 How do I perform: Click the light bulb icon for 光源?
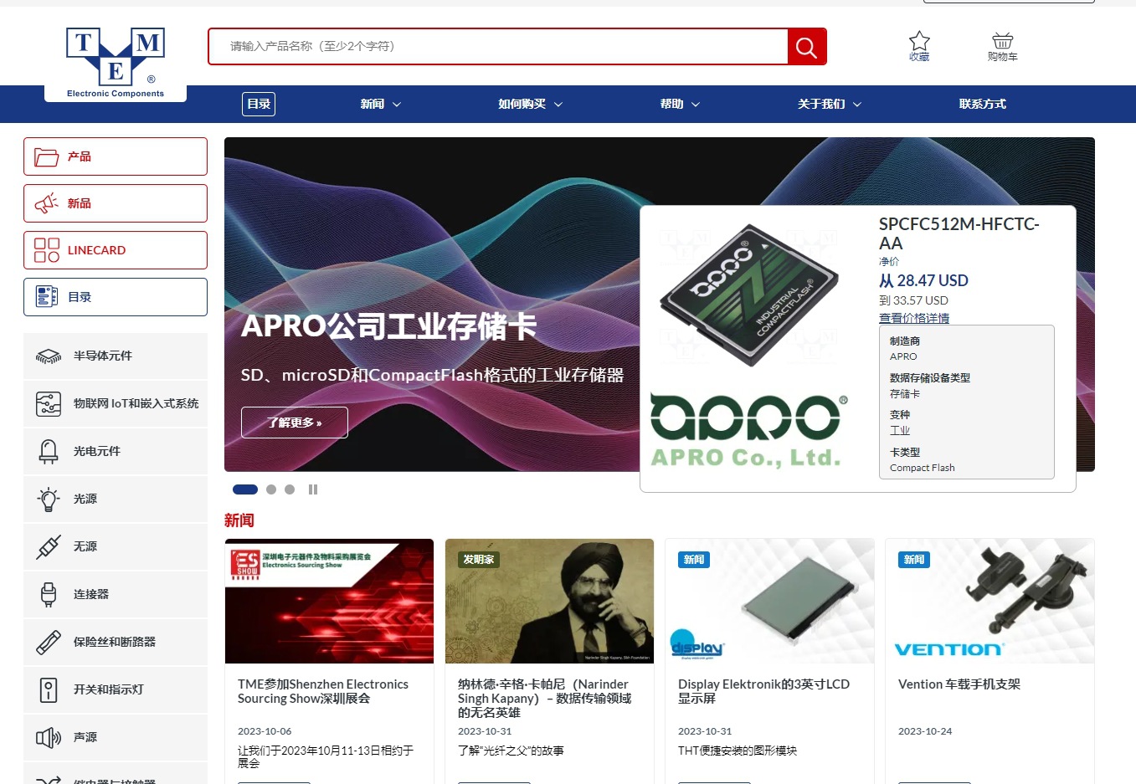(x=49, y=500)
